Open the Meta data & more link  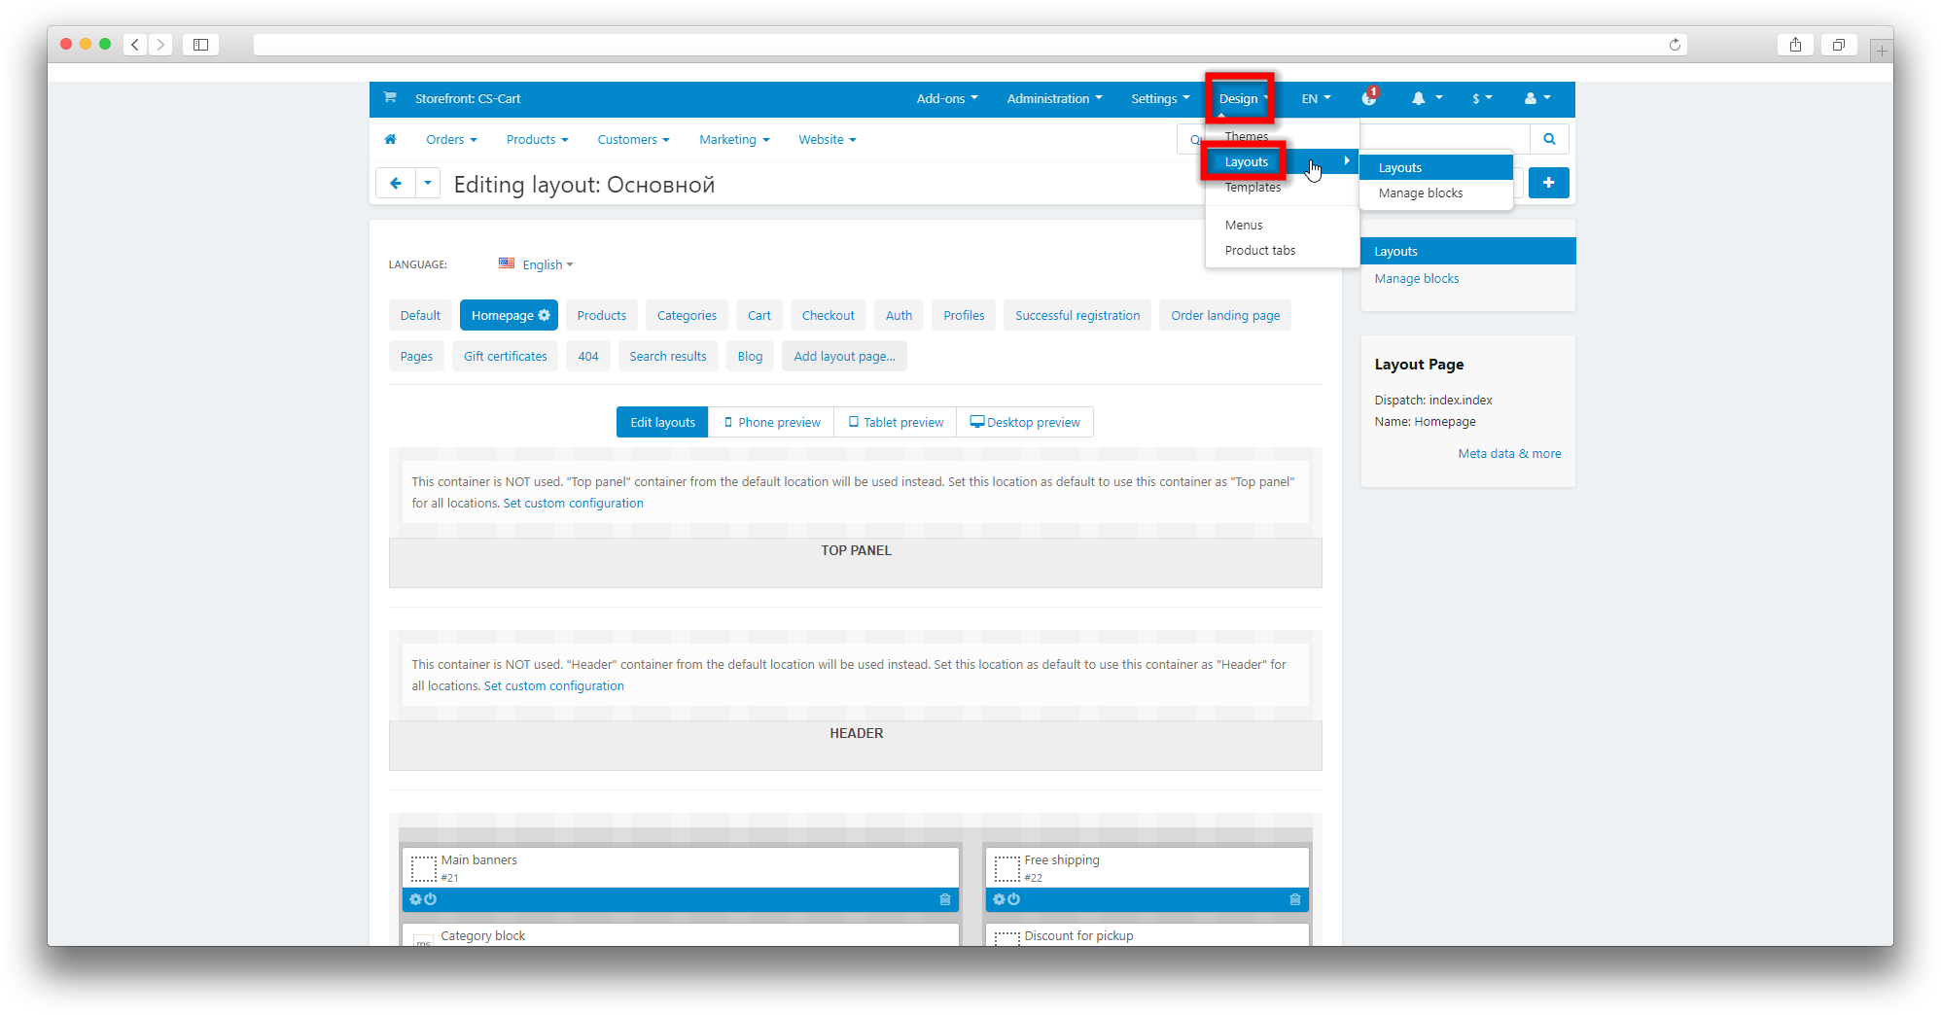[1509, 453]
